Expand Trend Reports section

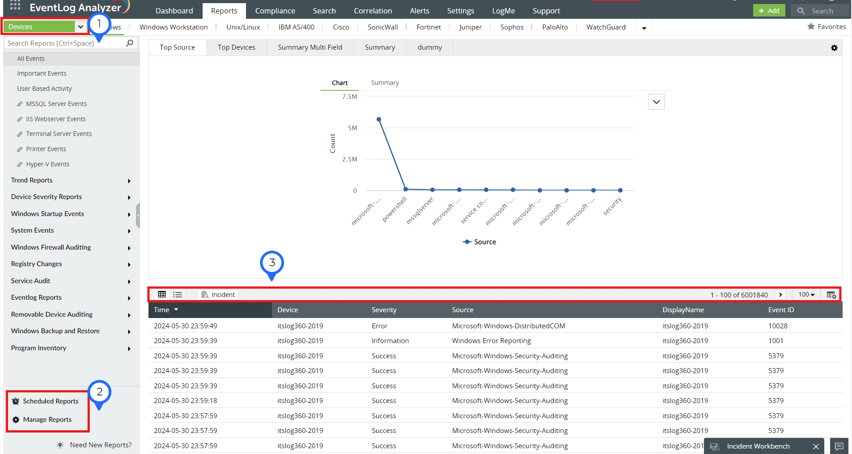pyautogui.click(x=129, y=181)
